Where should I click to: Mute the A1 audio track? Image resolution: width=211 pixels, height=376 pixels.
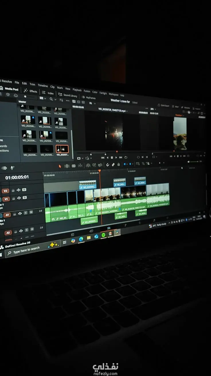pos(31,212)
